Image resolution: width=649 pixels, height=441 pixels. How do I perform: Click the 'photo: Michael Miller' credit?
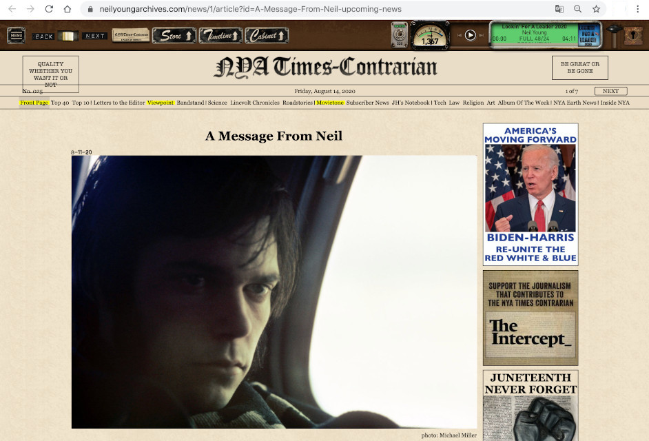click(x=449, y=435)
